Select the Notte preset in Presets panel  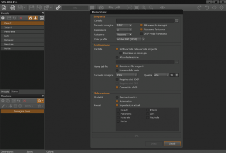coord(22,48)
